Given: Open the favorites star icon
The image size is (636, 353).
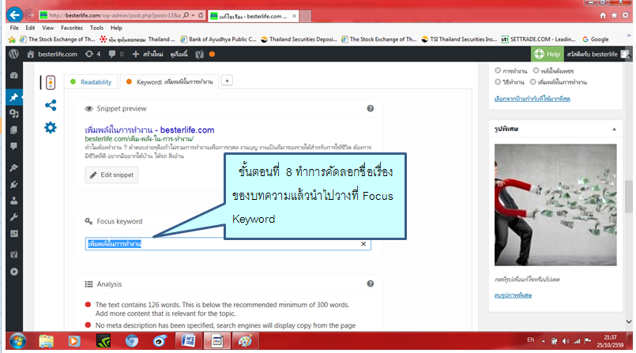Looking at the screenshot, I should [614, 16].
